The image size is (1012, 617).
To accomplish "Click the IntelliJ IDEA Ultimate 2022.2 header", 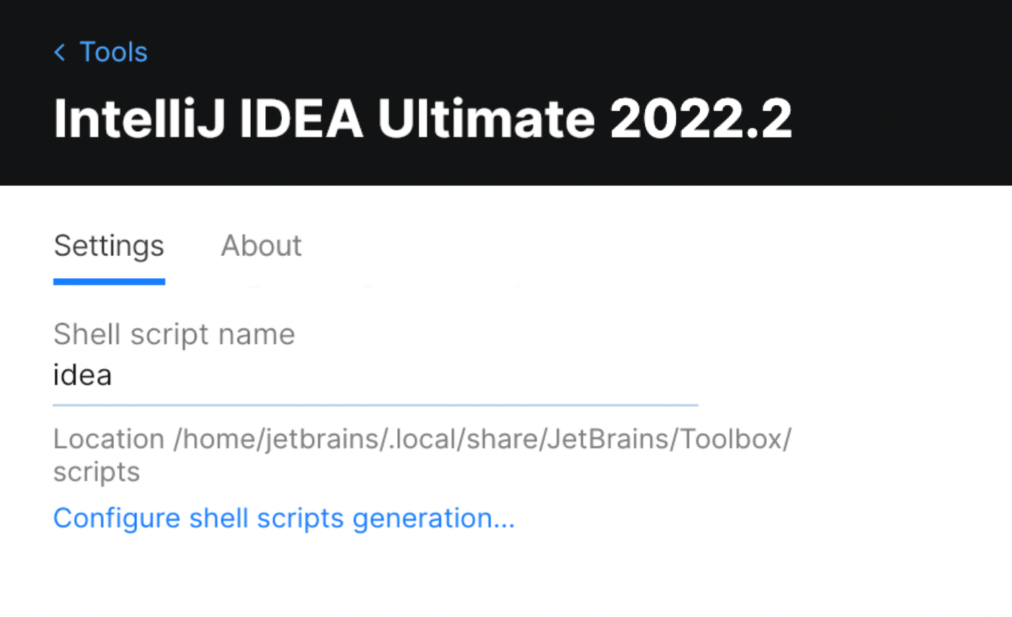I will 422,117.
